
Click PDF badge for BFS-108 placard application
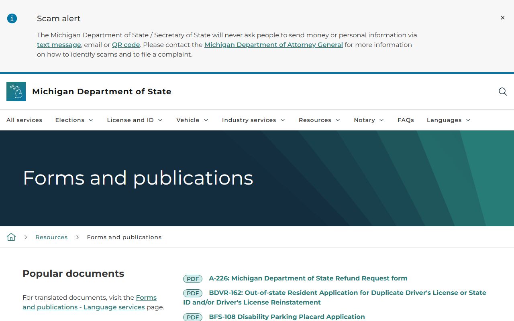pyautogui.click(x=193, y=317)
